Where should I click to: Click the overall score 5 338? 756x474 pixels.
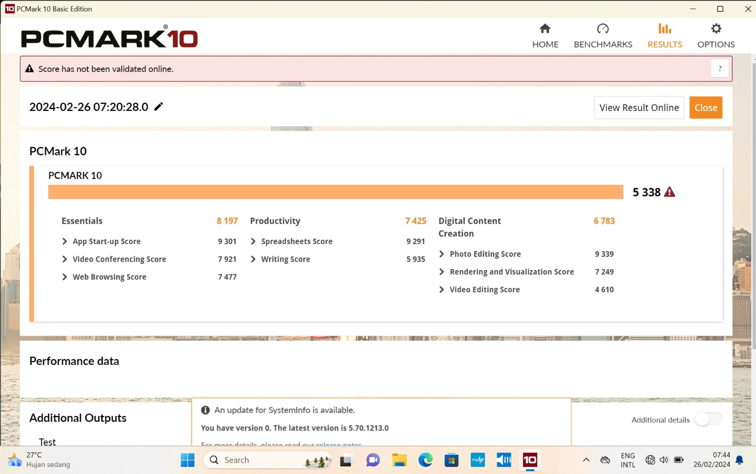pyautogui.click(x=646, y=192)
